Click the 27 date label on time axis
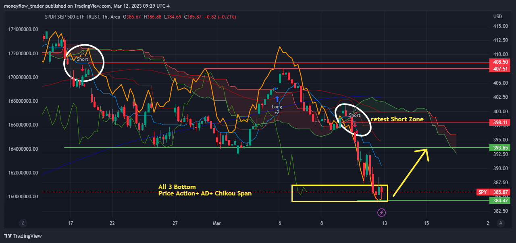Image resolution: width=516 pixels, height=243 pixels. coord(175,223)
